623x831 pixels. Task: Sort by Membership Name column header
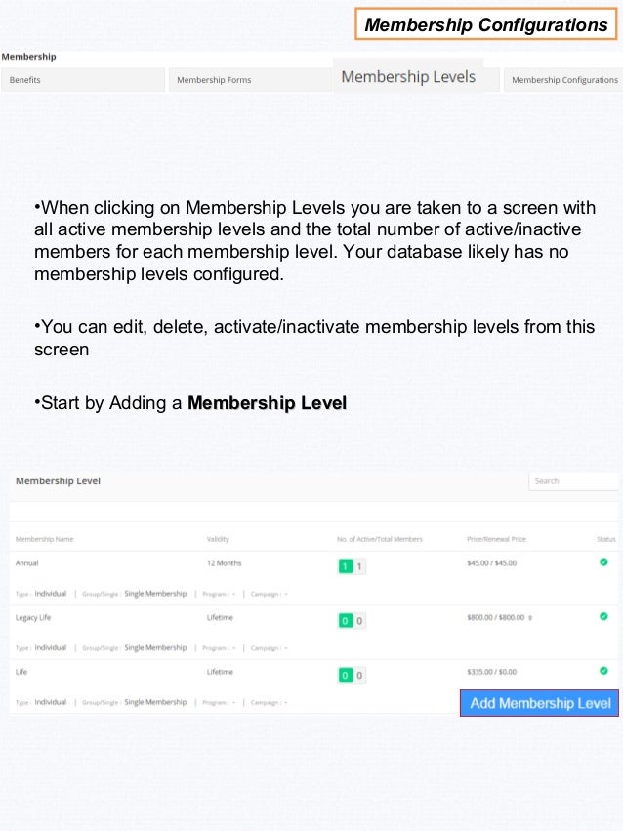tap(45, 539)
